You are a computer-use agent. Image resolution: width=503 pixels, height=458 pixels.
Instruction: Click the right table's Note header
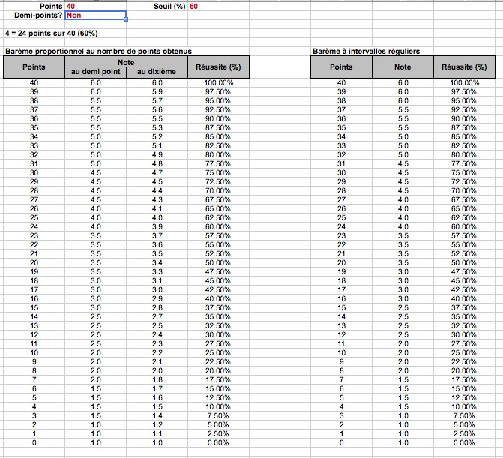(x=403, y=67)
